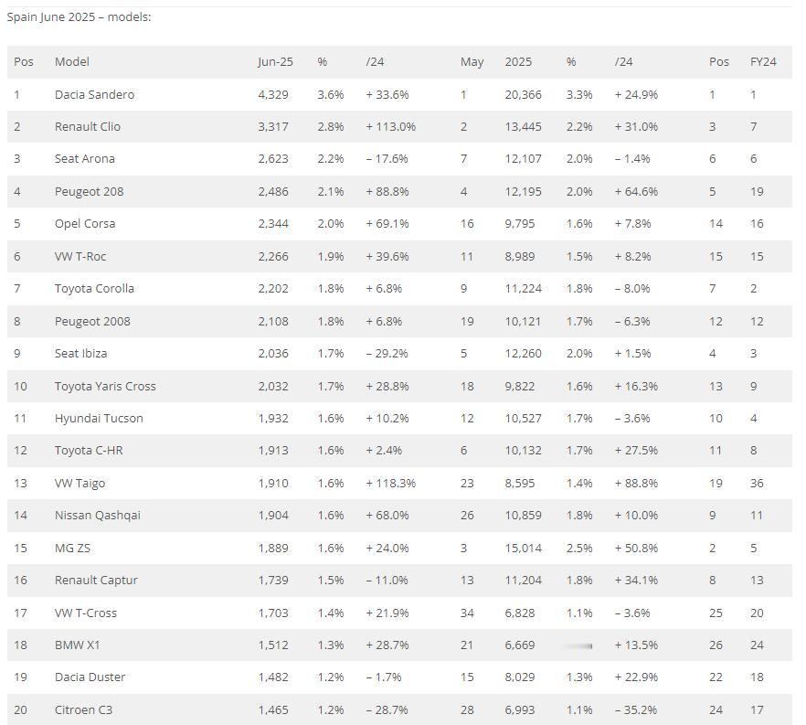Image resolution: width=806 pixels, height=725 pixels.
Task: Click the Model column header
Action: tap(72, 61)
